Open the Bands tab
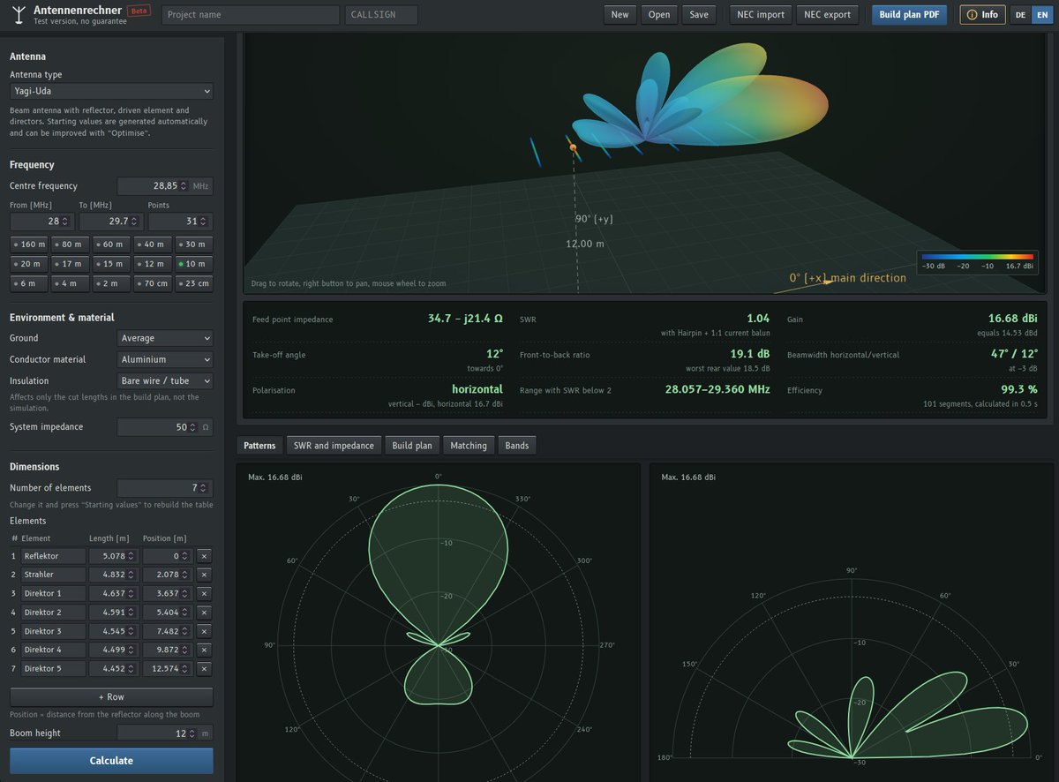 [517, 446]
